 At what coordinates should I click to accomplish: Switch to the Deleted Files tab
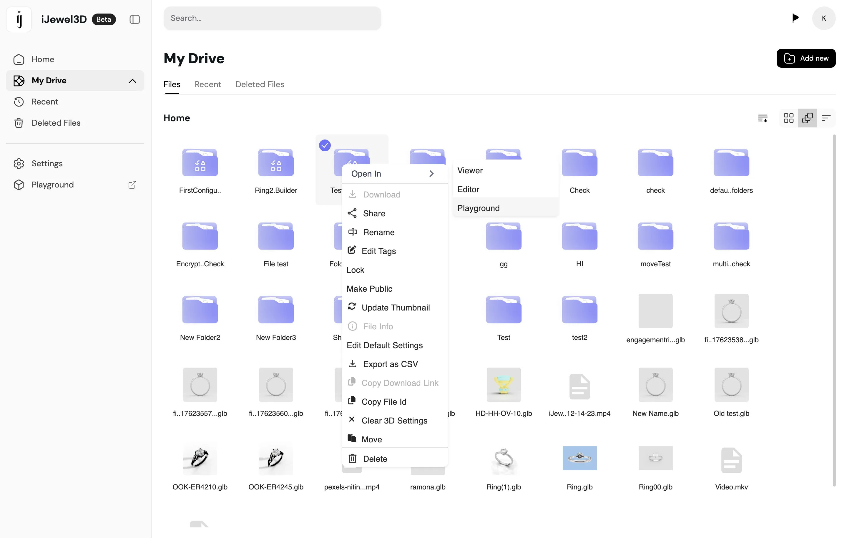click(x=260, y=84)
